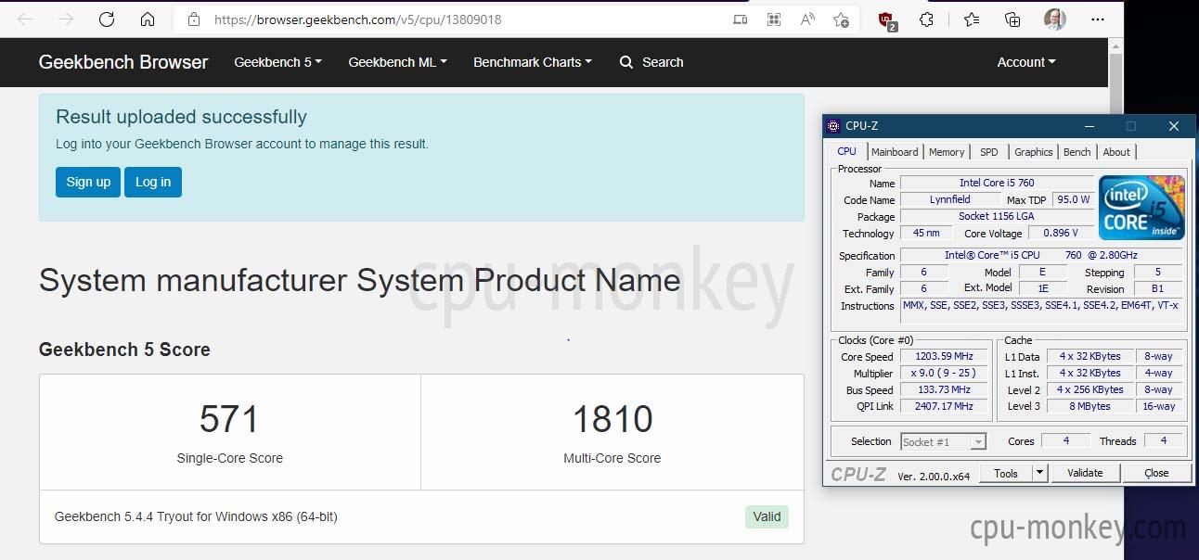The width and height of the screenshot is (1199, 560).
Task: Add page to favorites star icon
Action: tap(841, 19)
